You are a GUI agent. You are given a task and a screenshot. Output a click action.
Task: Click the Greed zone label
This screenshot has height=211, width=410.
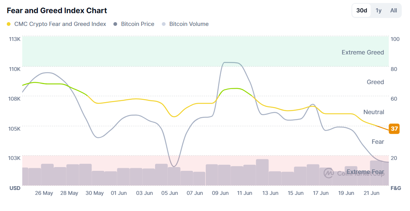tap(375, 82)
